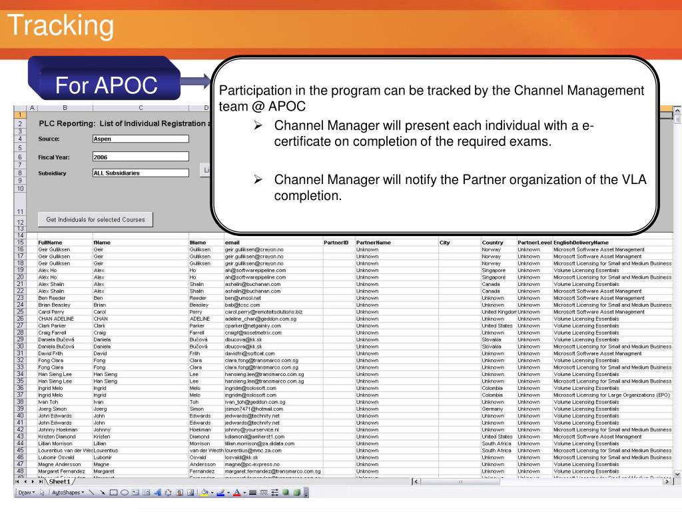Apply the Line Color brush

click(x=220, y=493)
